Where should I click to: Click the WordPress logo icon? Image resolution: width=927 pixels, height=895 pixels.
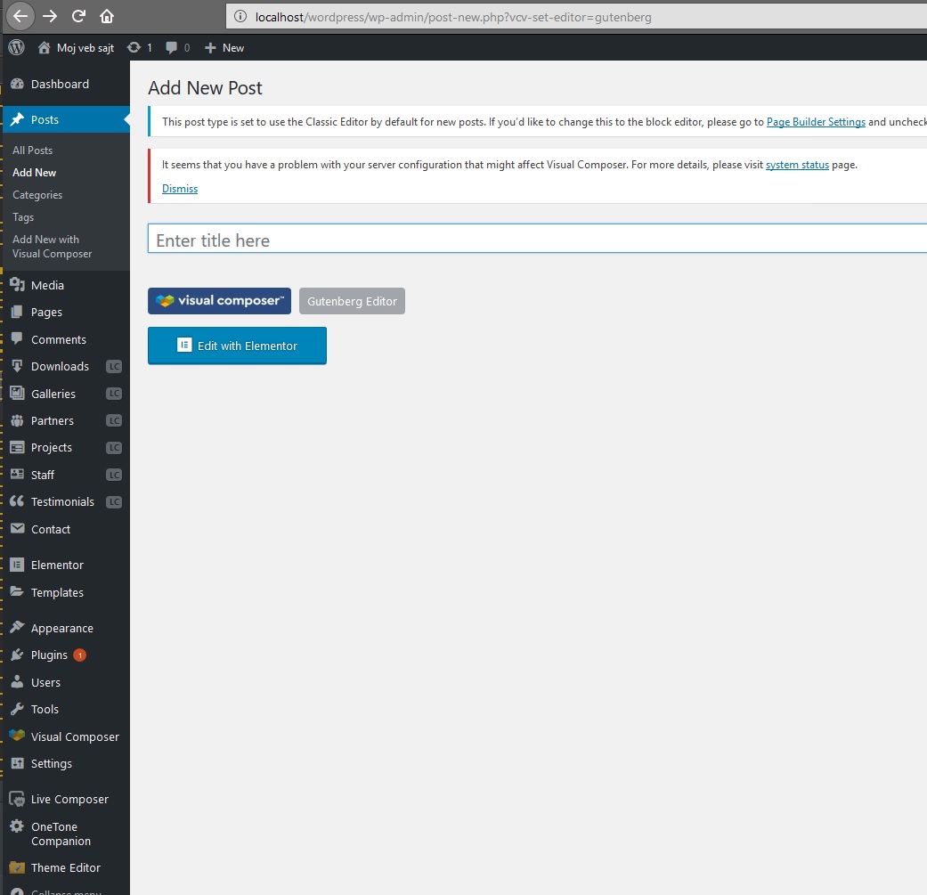coord(16,47)
